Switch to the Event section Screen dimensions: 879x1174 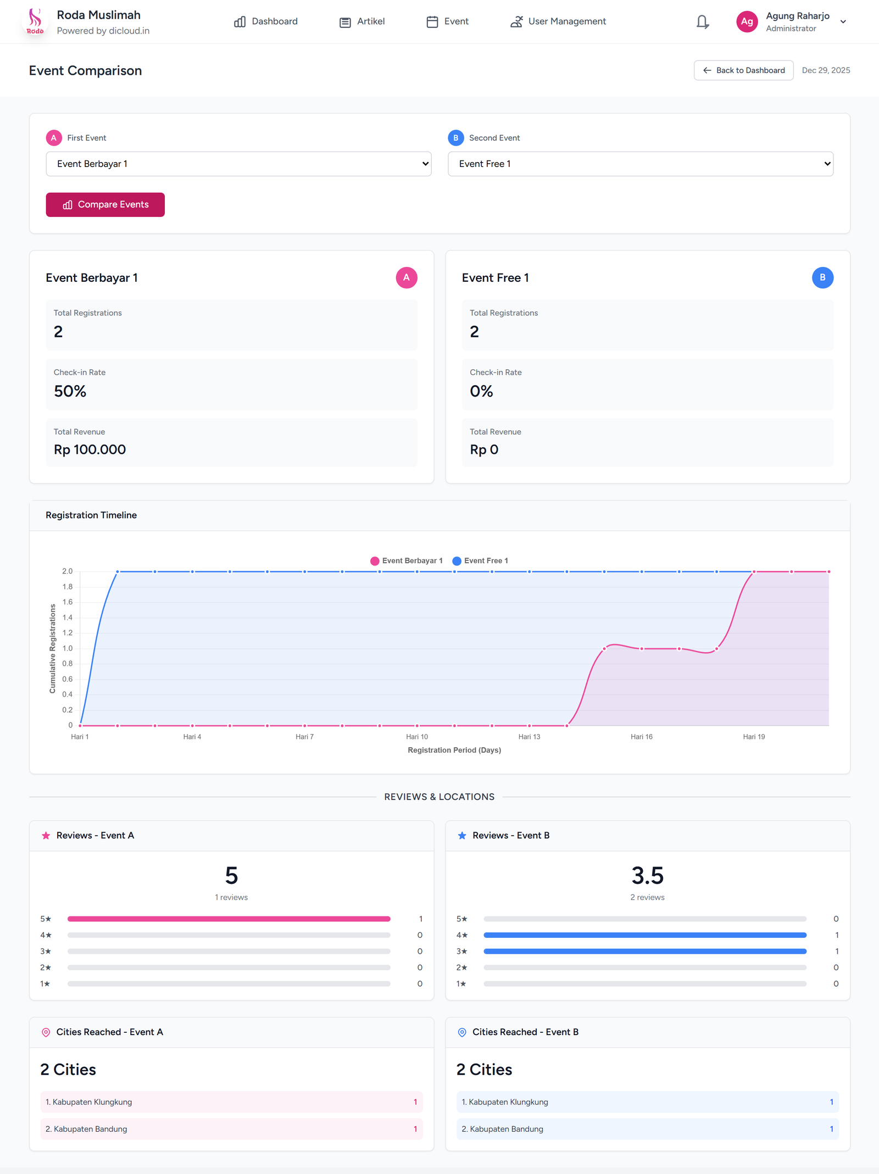(x=447, y=21)
